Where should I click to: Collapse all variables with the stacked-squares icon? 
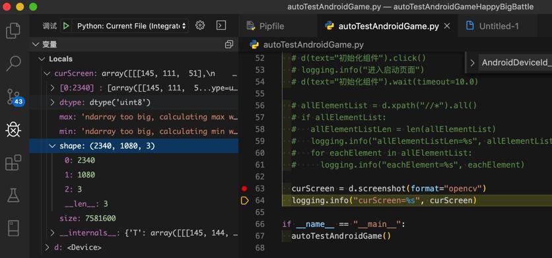click(x=229, y=44)
